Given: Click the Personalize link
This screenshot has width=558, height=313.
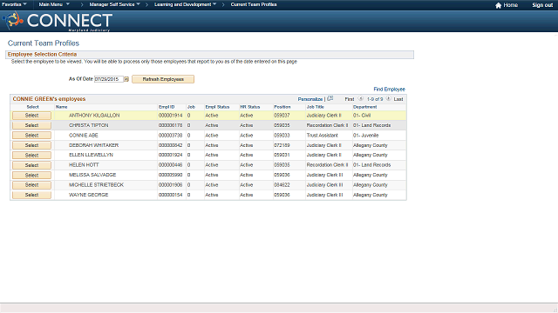Looking at the screenshot, I should [x=310, y=99].
